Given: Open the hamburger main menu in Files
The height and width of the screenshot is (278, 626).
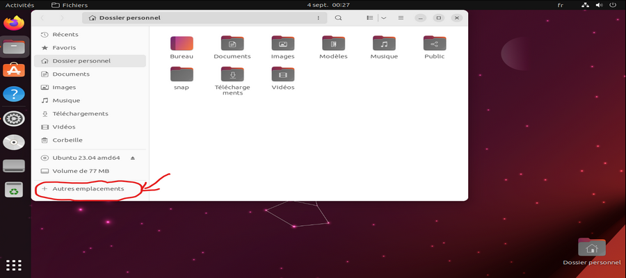Looking at the screenshot, I should coord(401,18).
